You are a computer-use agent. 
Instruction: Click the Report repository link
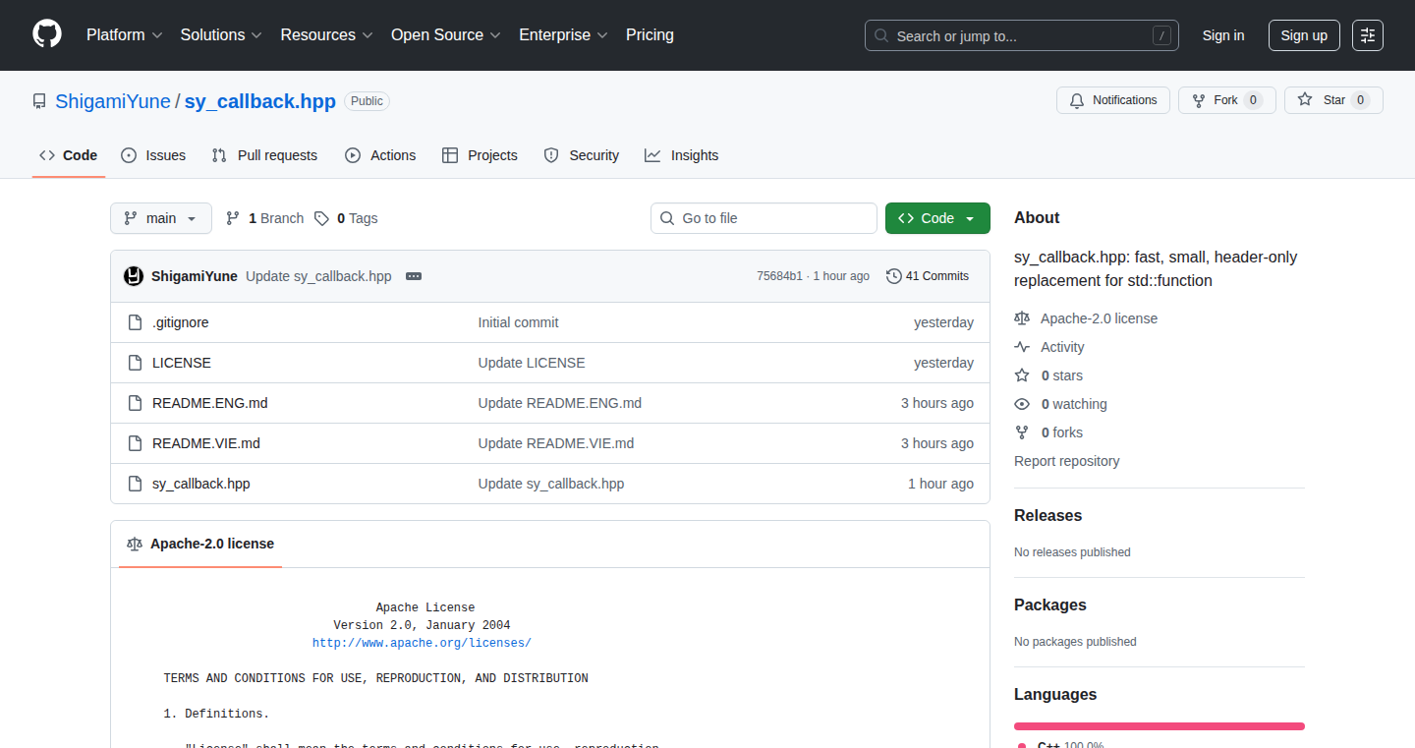click(x=1067, y=461)
